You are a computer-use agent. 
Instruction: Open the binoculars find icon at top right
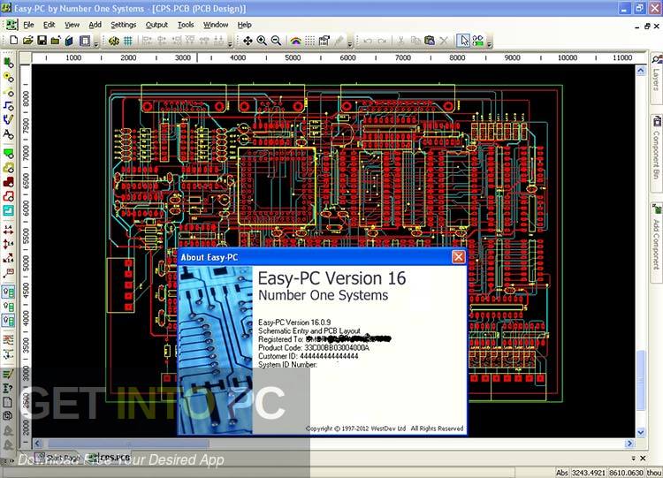657,59
